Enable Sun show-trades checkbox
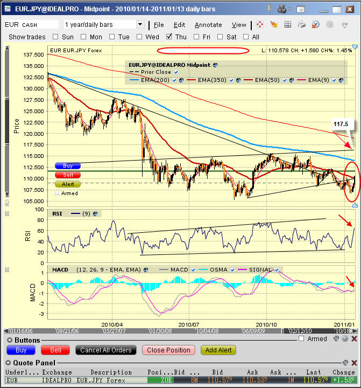361x388 pixels. (x=55, y=37)
